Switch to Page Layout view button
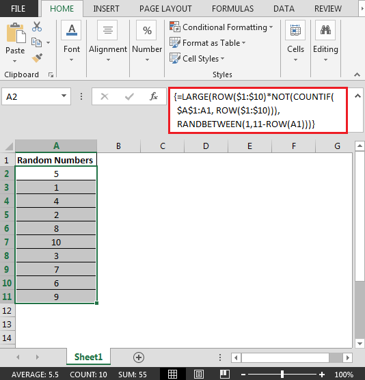Viewport: 365px width, 380px height. click(199, 374)
